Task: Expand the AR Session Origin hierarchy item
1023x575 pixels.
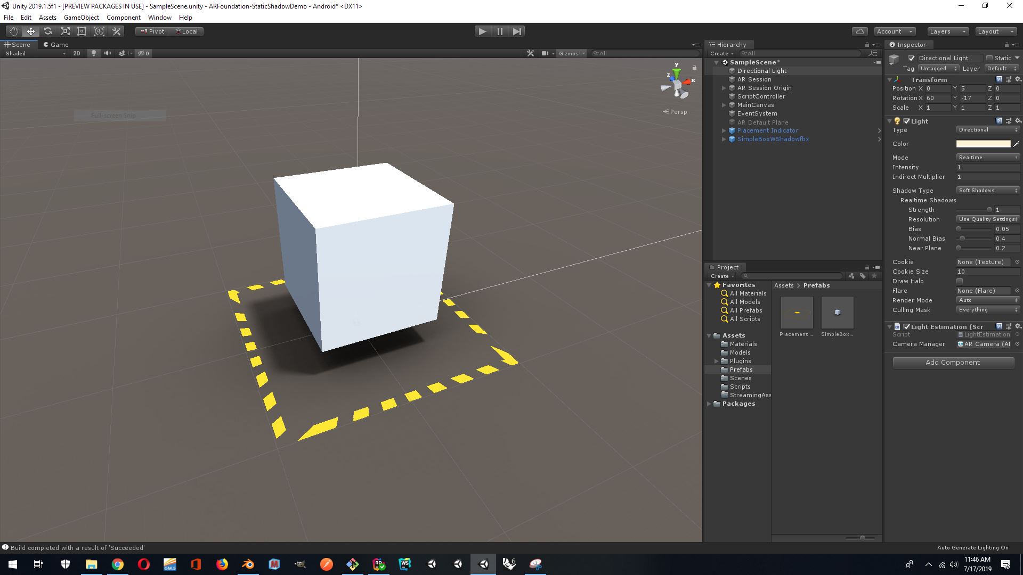Action: 724,88
